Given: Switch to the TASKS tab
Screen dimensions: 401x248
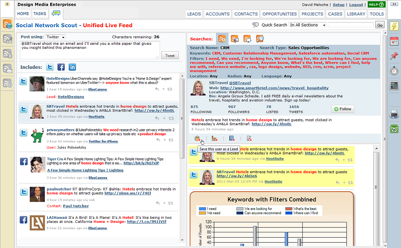Looking at the screenshot, I should click(40, 14).
